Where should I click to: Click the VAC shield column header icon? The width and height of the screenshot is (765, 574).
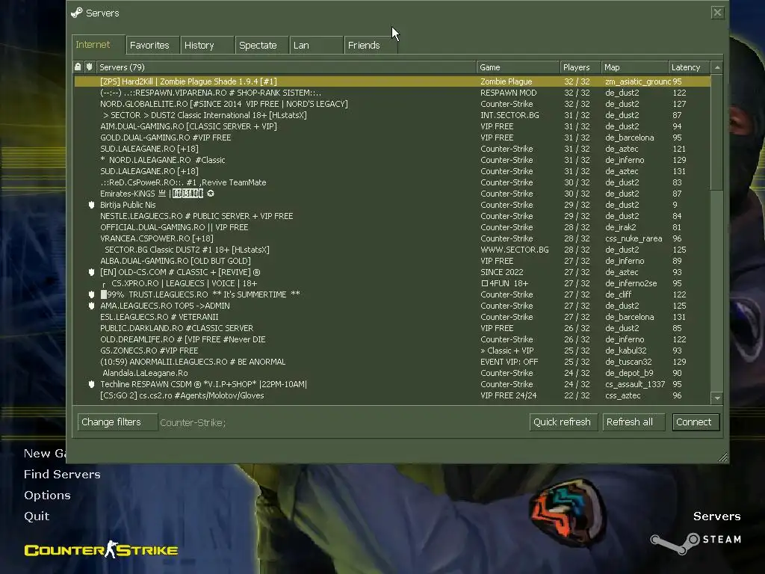pyautogui.click(x=90, y=67)
